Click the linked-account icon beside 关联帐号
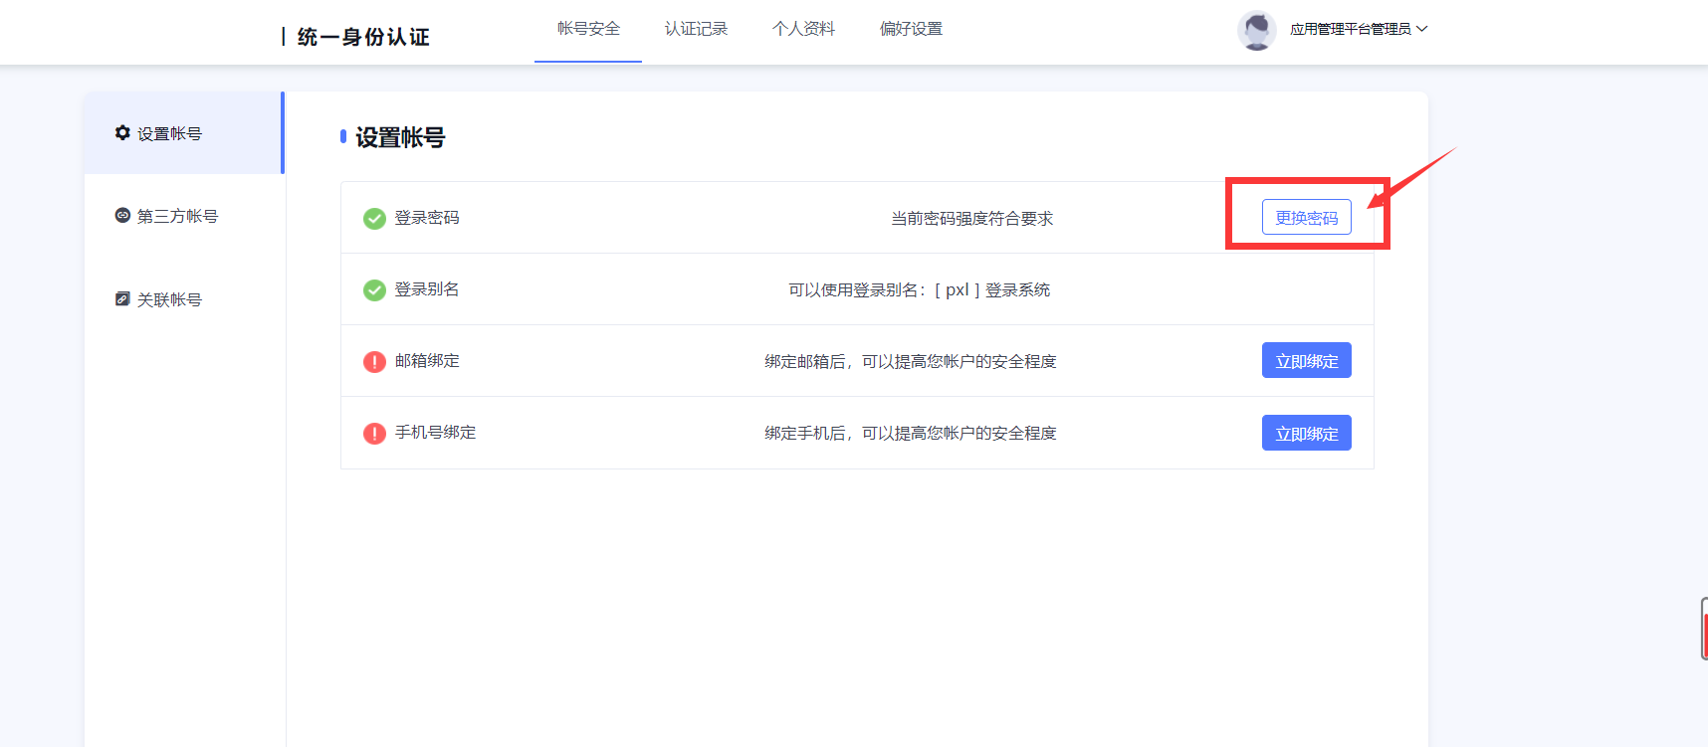 click(x=122, y=299)
